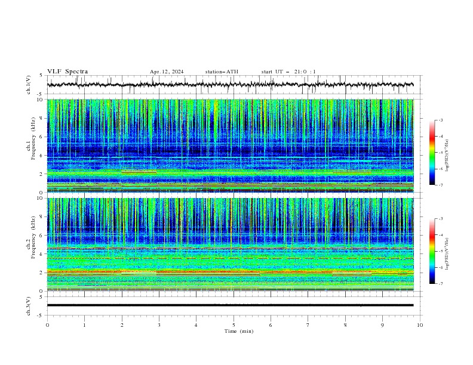This screenshot has height=365, width=473.
Task: Click the "start UT = 21:0 :1" text
Action: (x=288, y=72)
